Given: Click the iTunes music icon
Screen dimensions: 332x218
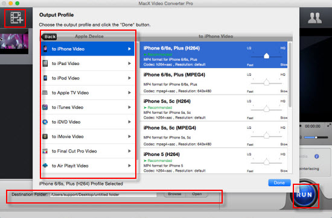Looking at the screenshot, I should point(45,107).
